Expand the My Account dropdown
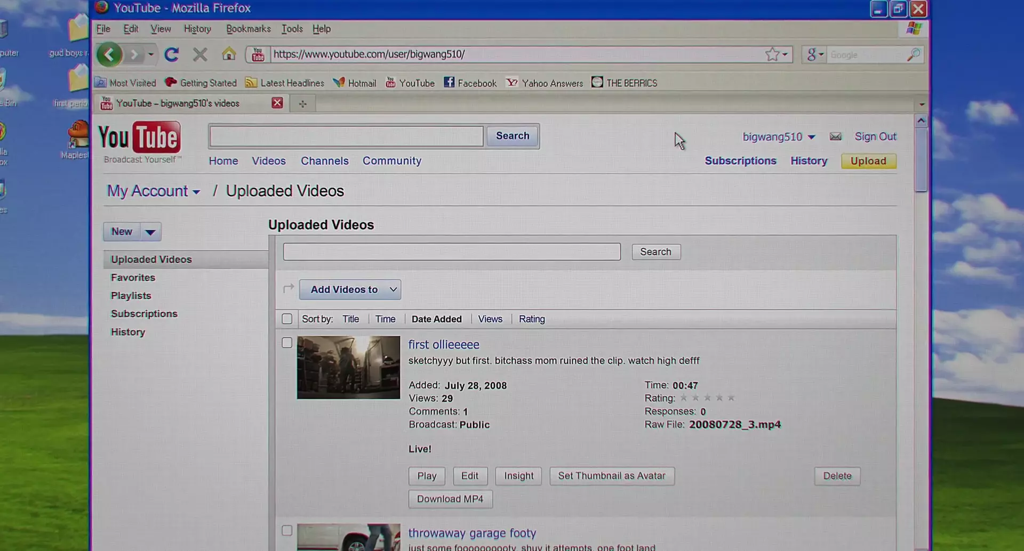1024x551 pixels. (196, 192)
